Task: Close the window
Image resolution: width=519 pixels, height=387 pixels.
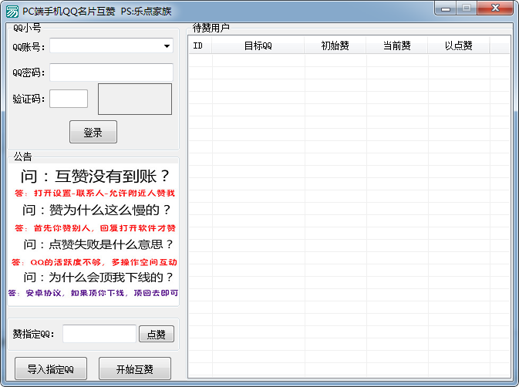Action: pos(495,8)
